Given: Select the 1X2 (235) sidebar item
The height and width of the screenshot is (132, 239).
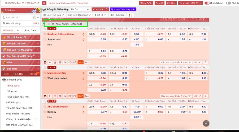Looking at the screenshot, I should (11, 91).
